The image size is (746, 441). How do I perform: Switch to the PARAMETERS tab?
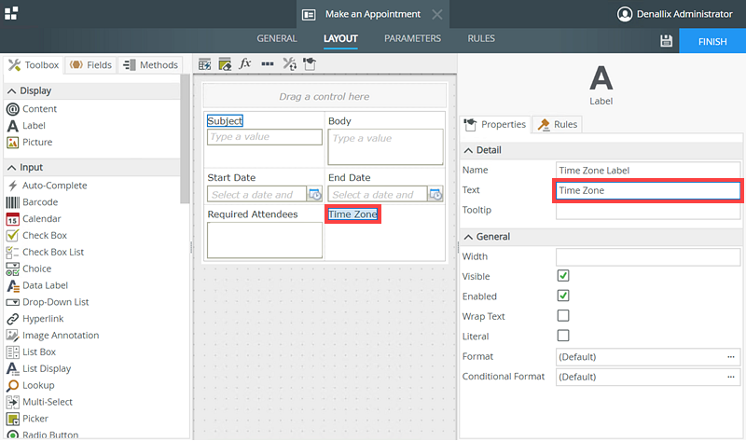point(412,39)
